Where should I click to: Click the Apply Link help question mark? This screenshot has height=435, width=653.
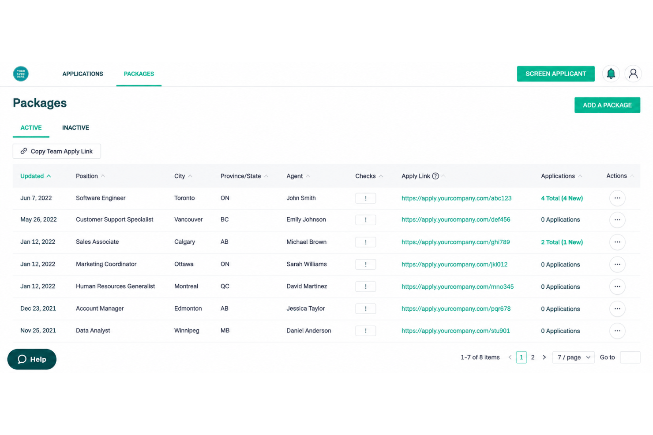click(435, 176)
